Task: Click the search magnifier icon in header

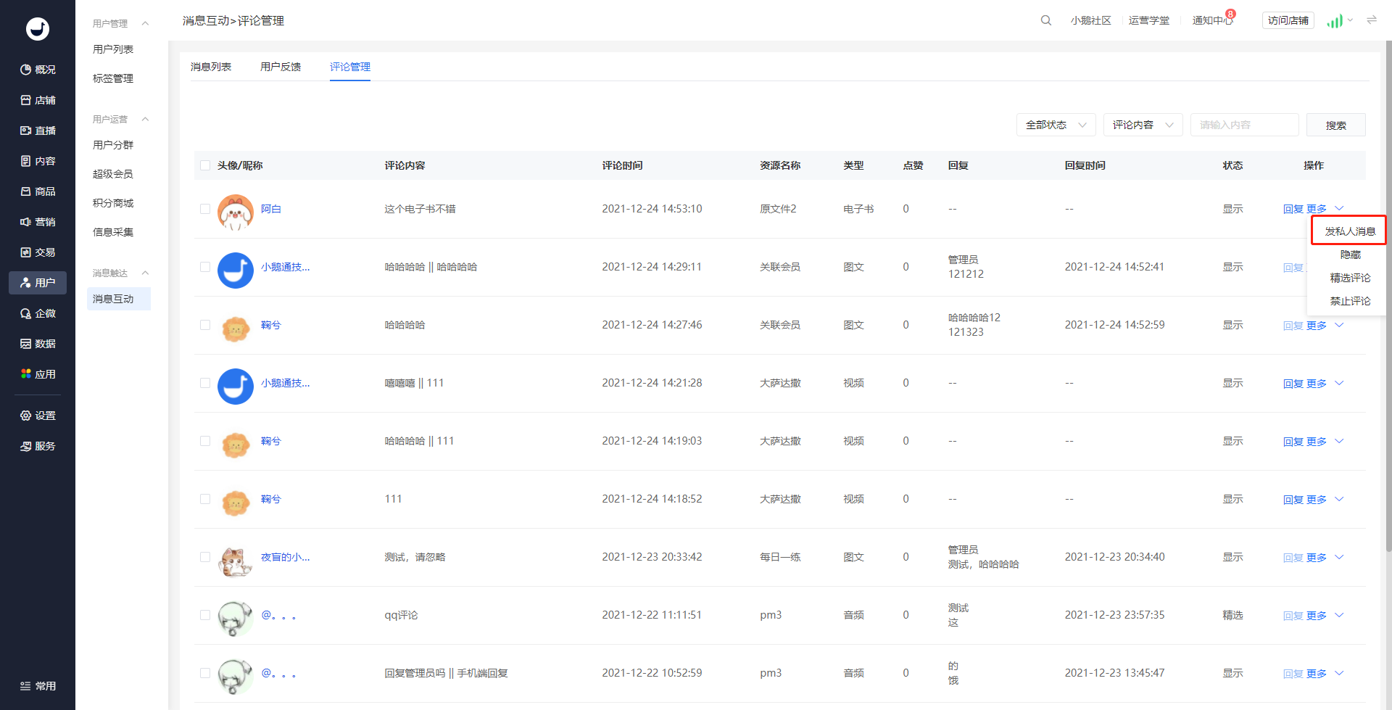Action: point(1045,20)
